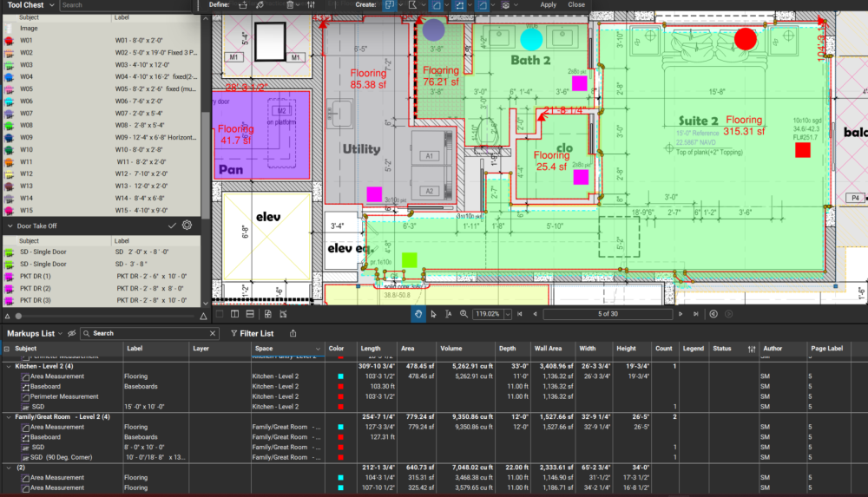Click the sync views icon
This screenshot has width=868, height=497.
[x=268, y=314]
